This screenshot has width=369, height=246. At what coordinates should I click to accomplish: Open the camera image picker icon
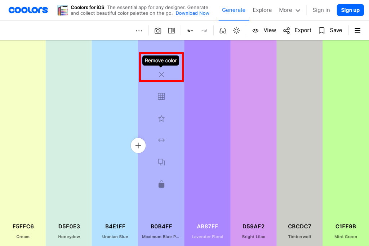(x=158, y=31)
